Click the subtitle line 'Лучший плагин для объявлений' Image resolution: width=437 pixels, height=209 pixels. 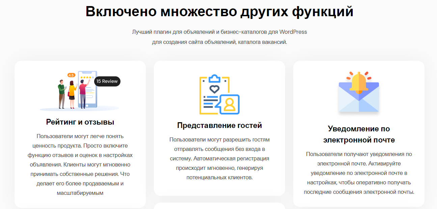(x=219, y=32)
